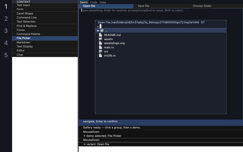Click the README.md file icon

click(100, 35)
